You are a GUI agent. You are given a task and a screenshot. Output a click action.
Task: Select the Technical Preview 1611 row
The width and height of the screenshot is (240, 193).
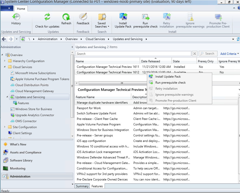tap(157, 67)
